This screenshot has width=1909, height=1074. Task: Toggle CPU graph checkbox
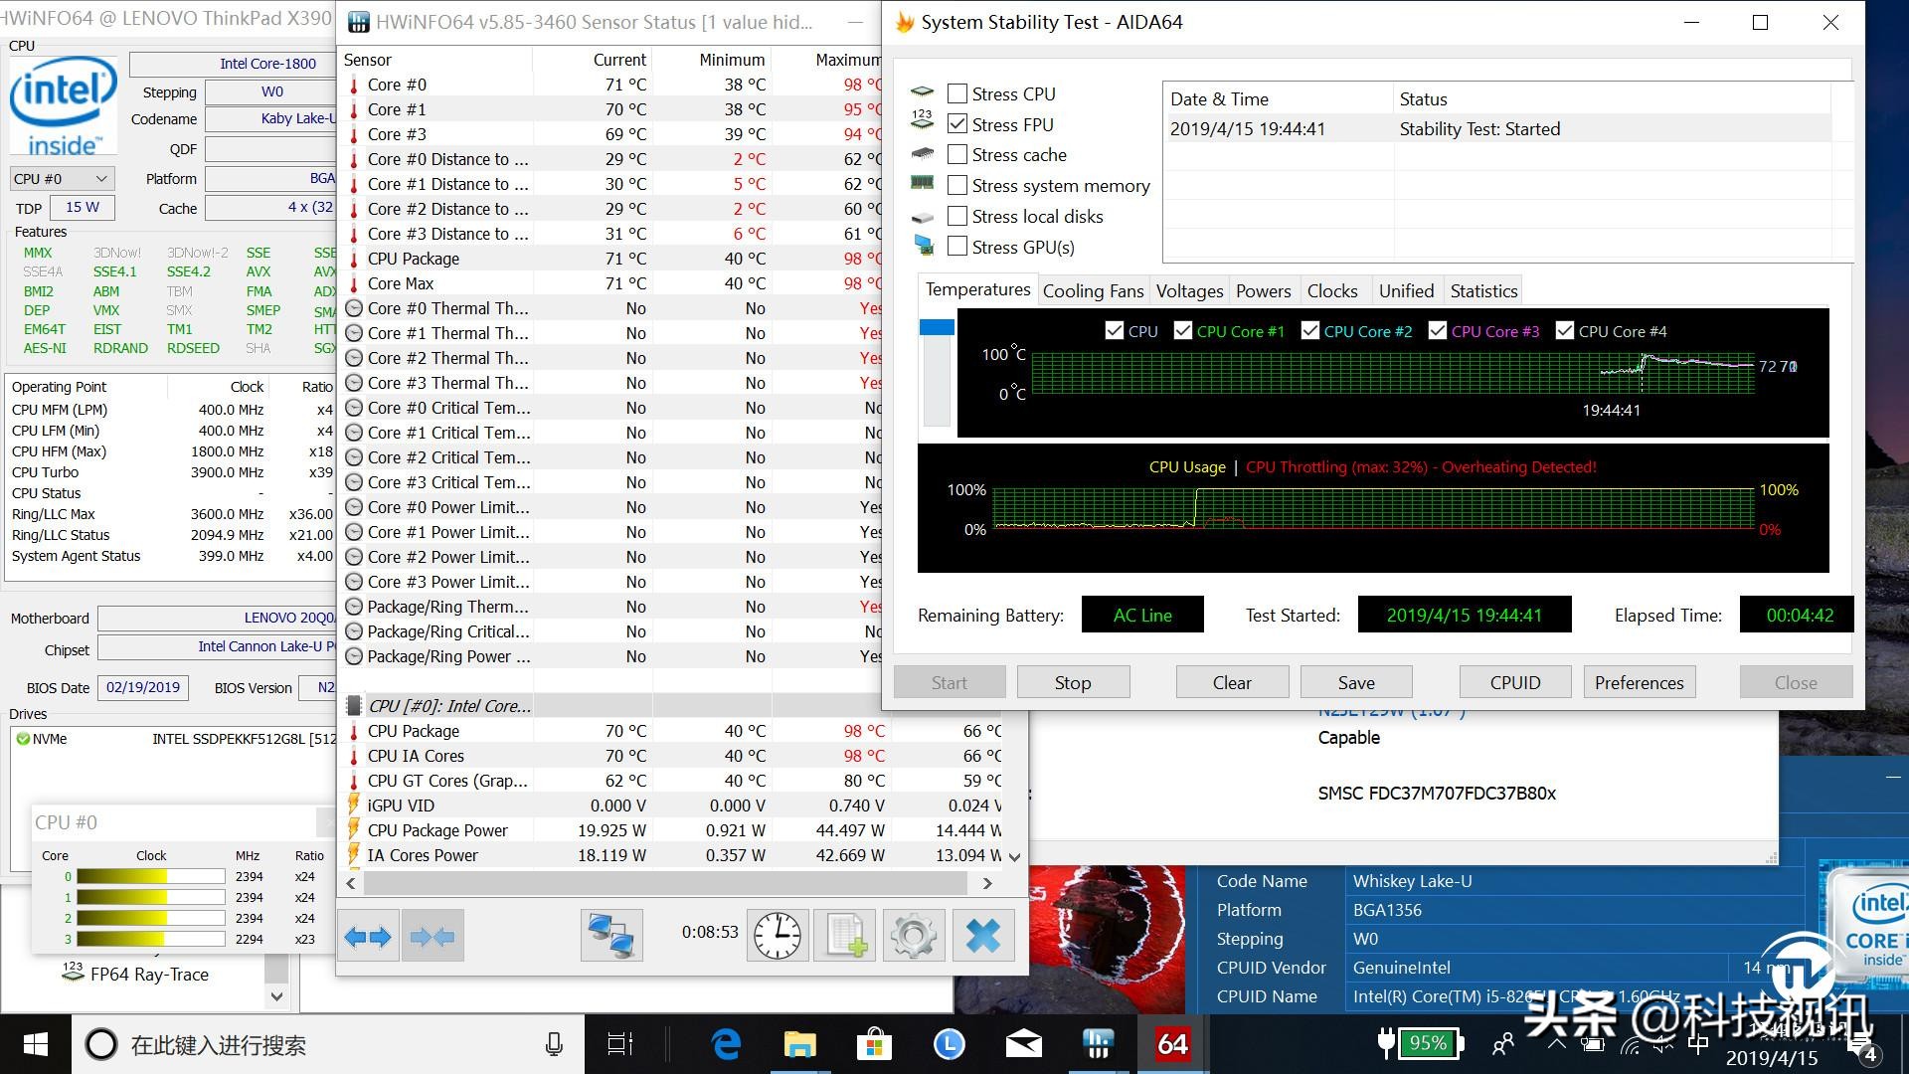pyautogui.click(x=1115, y=330)
